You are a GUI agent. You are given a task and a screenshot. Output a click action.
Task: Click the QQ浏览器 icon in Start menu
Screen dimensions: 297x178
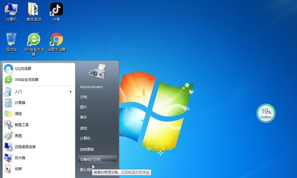(8, 69)
